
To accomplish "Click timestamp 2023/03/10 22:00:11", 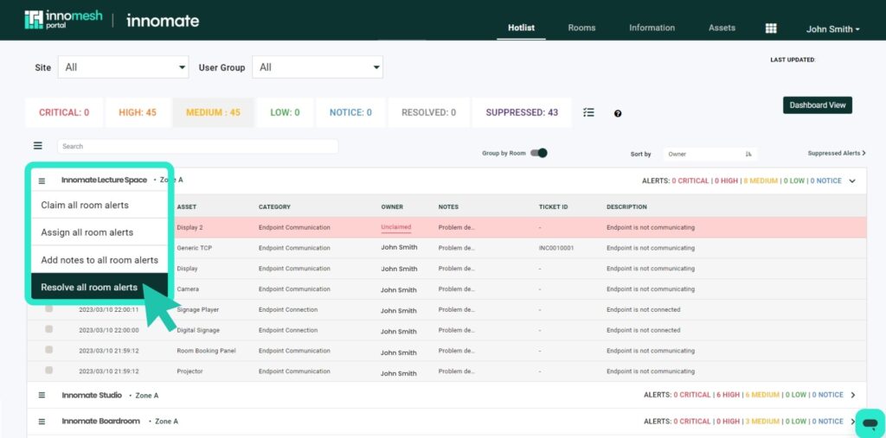I will (x=108, y=309).
